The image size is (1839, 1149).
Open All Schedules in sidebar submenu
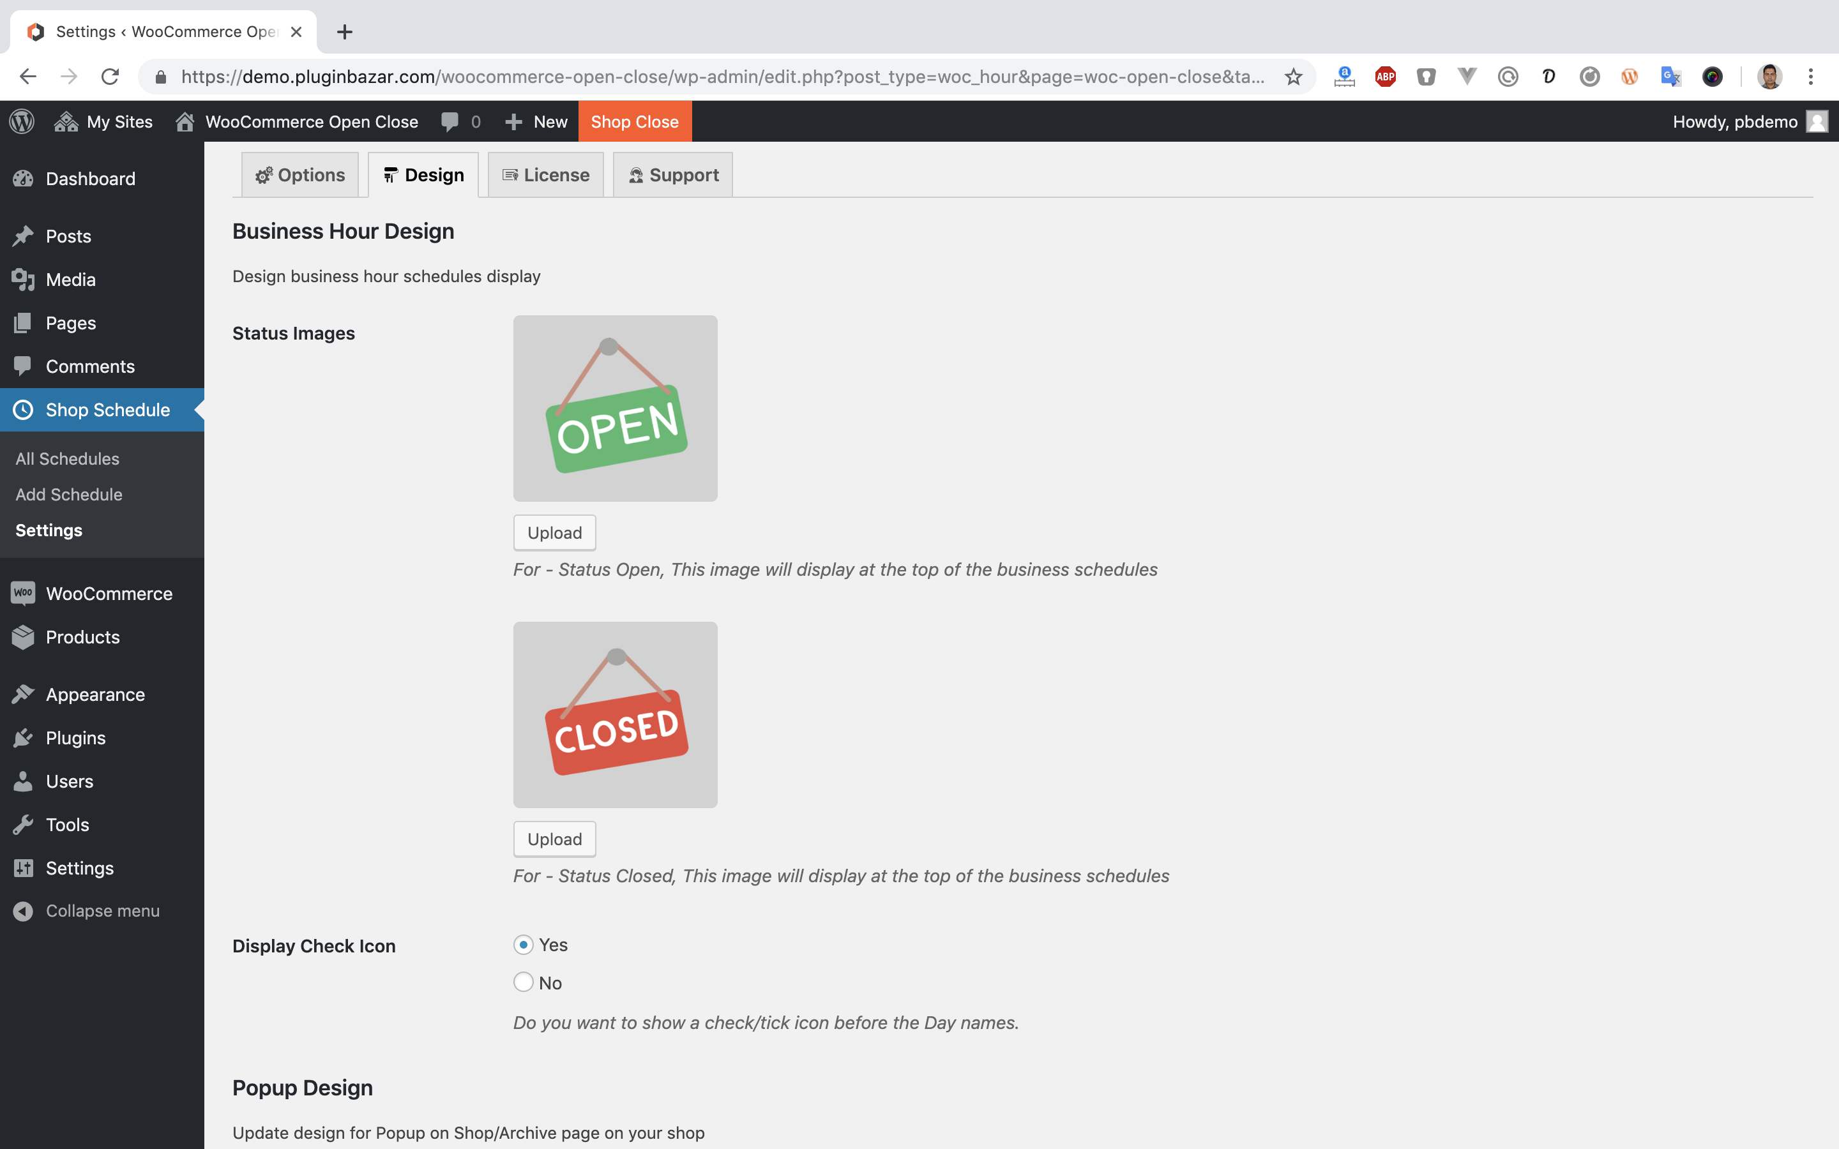click(x=67, y=458)
